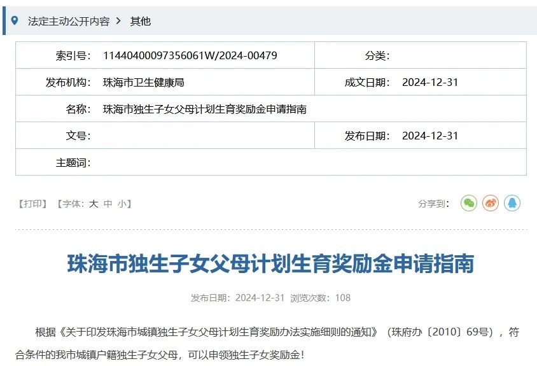Set font size to 小
This screenshot has height=366, width=537.
(x=122, y=204)
